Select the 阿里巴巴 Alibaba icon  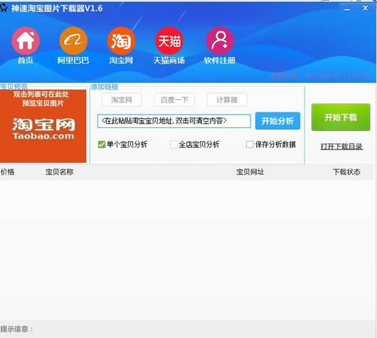coord(73,41)
